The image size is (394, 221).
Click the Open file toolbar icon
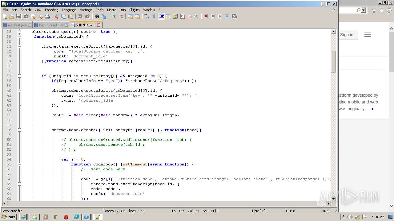tap(12, 16)
